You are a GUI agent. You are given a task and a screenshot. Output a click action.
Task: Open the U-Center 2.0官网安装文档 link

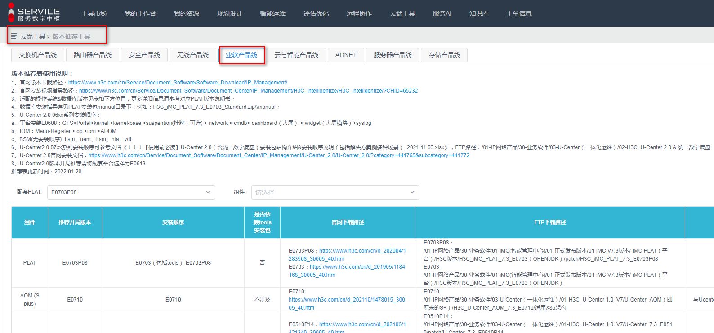[279, 155]
